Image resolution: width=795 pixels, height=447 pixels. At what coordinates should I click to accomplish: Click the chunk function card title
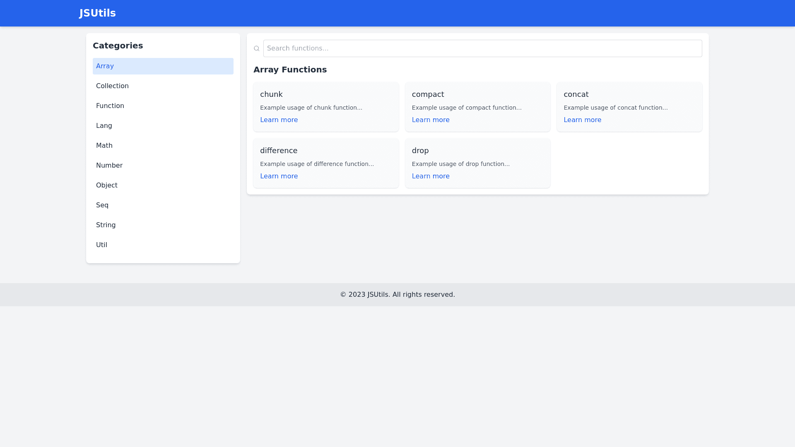click(x=271, y=94)
